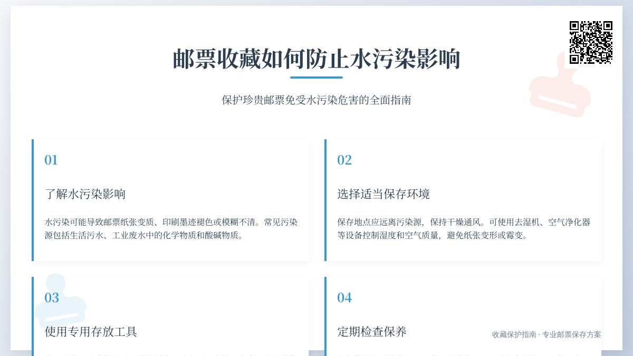The image size is (633, 356).
Task: Click the number badge 04 on fourth card
Action: (345, 298)
